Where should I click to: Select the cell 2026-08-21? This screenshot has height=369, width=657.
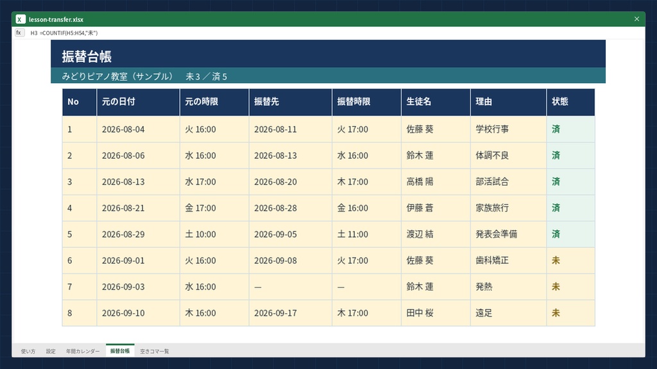[139, 208]
